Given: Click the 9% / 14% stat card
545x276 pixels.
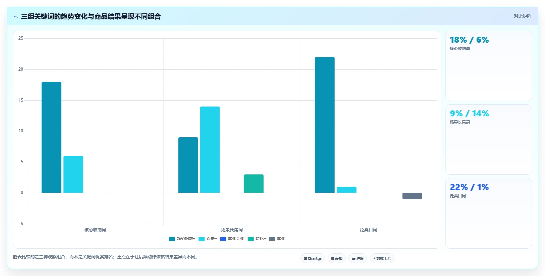Looking at the screenshot, I should pos(489,140).
